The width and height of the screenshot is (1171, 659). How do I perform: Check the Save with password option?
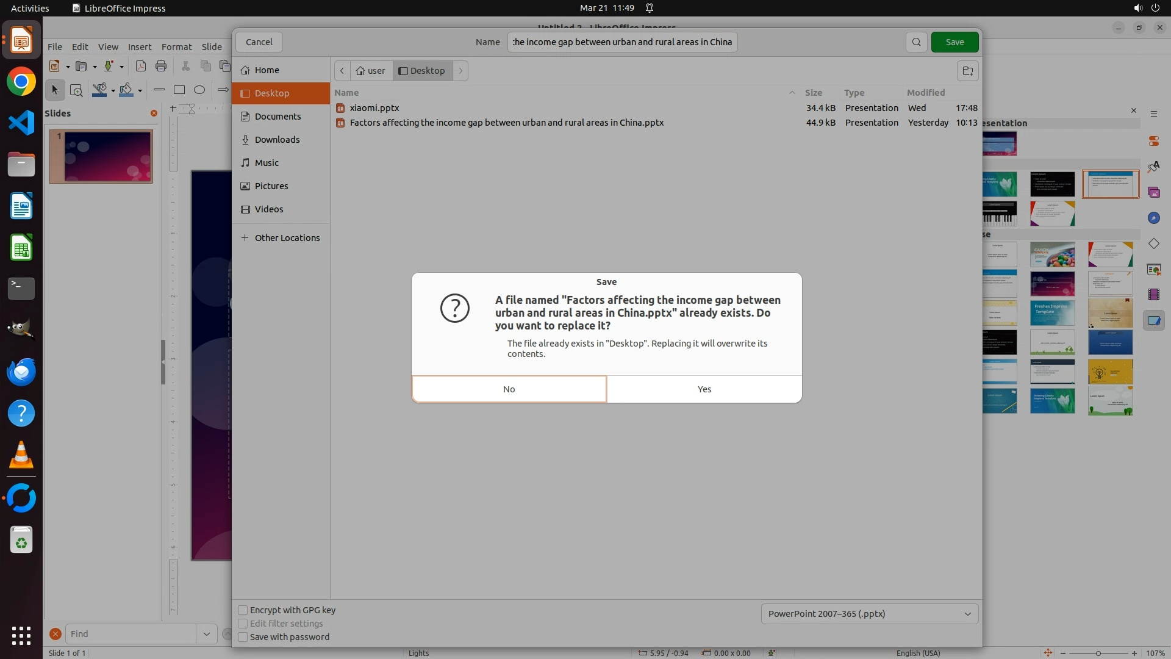point(243,637)
